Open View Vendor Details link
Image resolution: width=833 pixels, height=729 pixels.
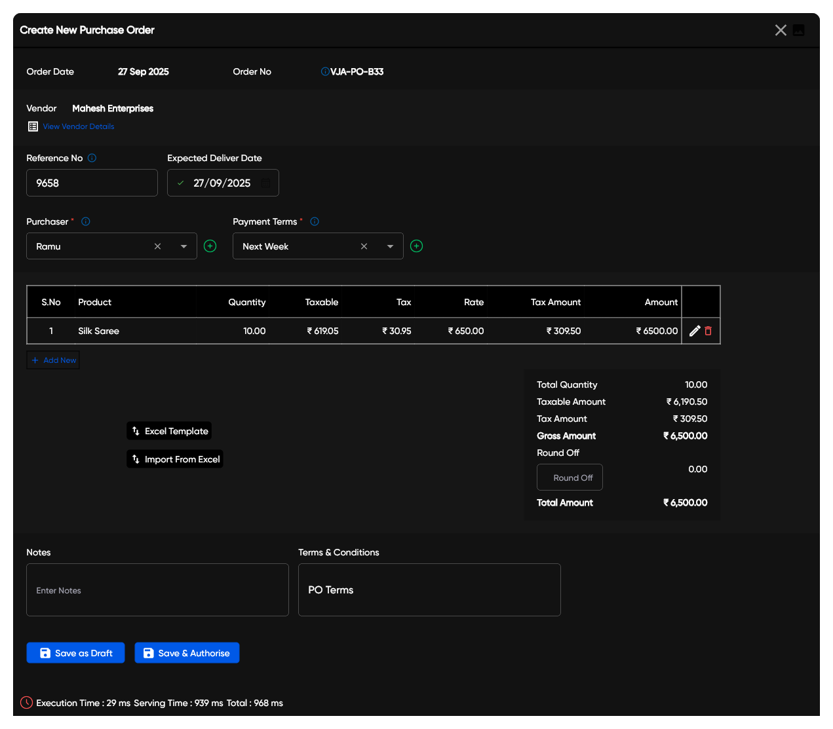click(79, 126)
